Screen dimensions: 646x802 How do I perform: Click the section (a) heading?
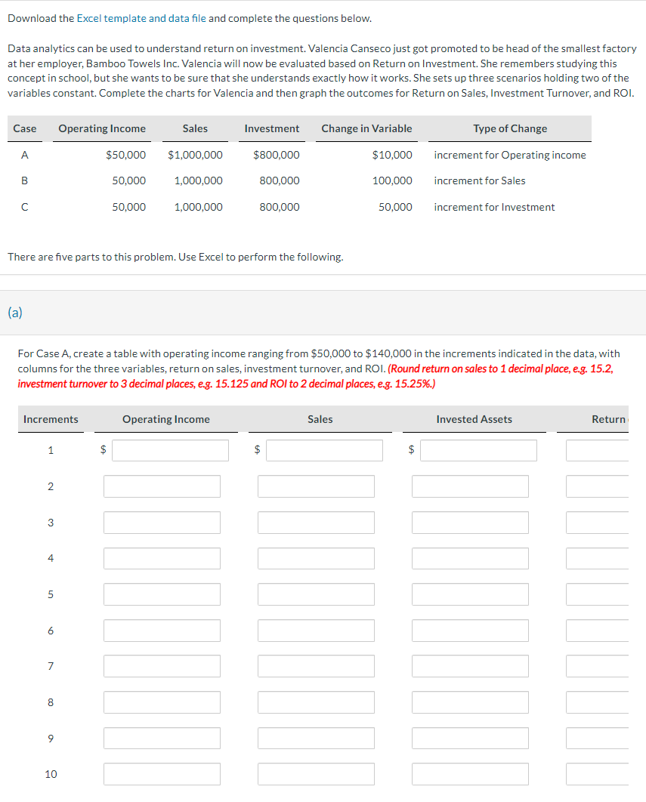(x=14, y=312)
